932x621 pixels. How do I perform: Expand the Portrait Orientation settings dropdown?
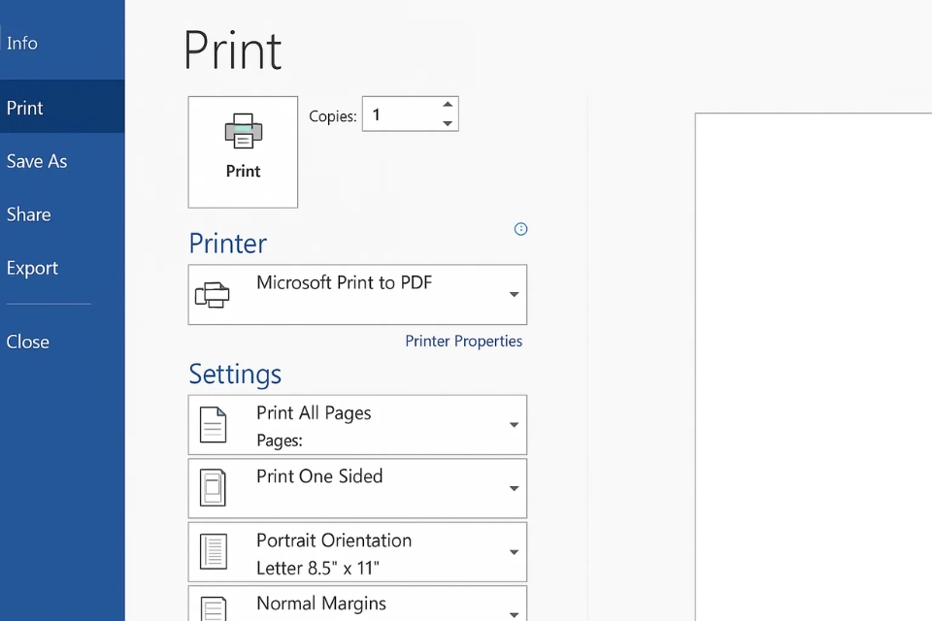514,551
